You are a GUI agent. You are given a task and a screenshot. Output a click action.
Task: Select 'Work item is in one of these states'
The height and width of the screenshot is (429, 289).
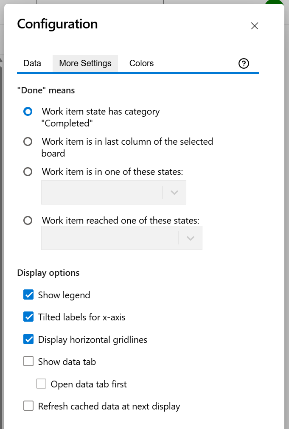28,171
